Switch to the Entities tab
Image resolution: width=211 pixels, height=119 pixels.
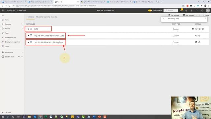pos(31,17)
